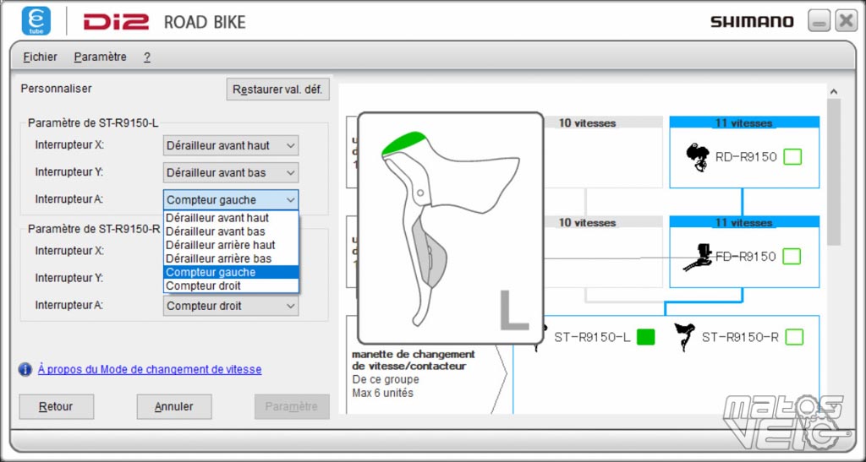Click the scrollbar up arrow
The image size is (866, 462).
tap(834, 91)
